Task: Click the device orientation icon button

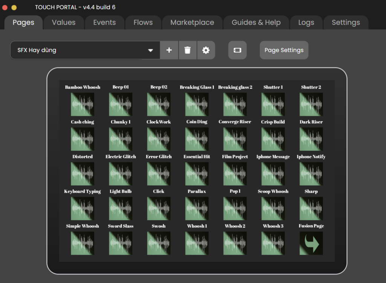Action: [x=237, y=50]
